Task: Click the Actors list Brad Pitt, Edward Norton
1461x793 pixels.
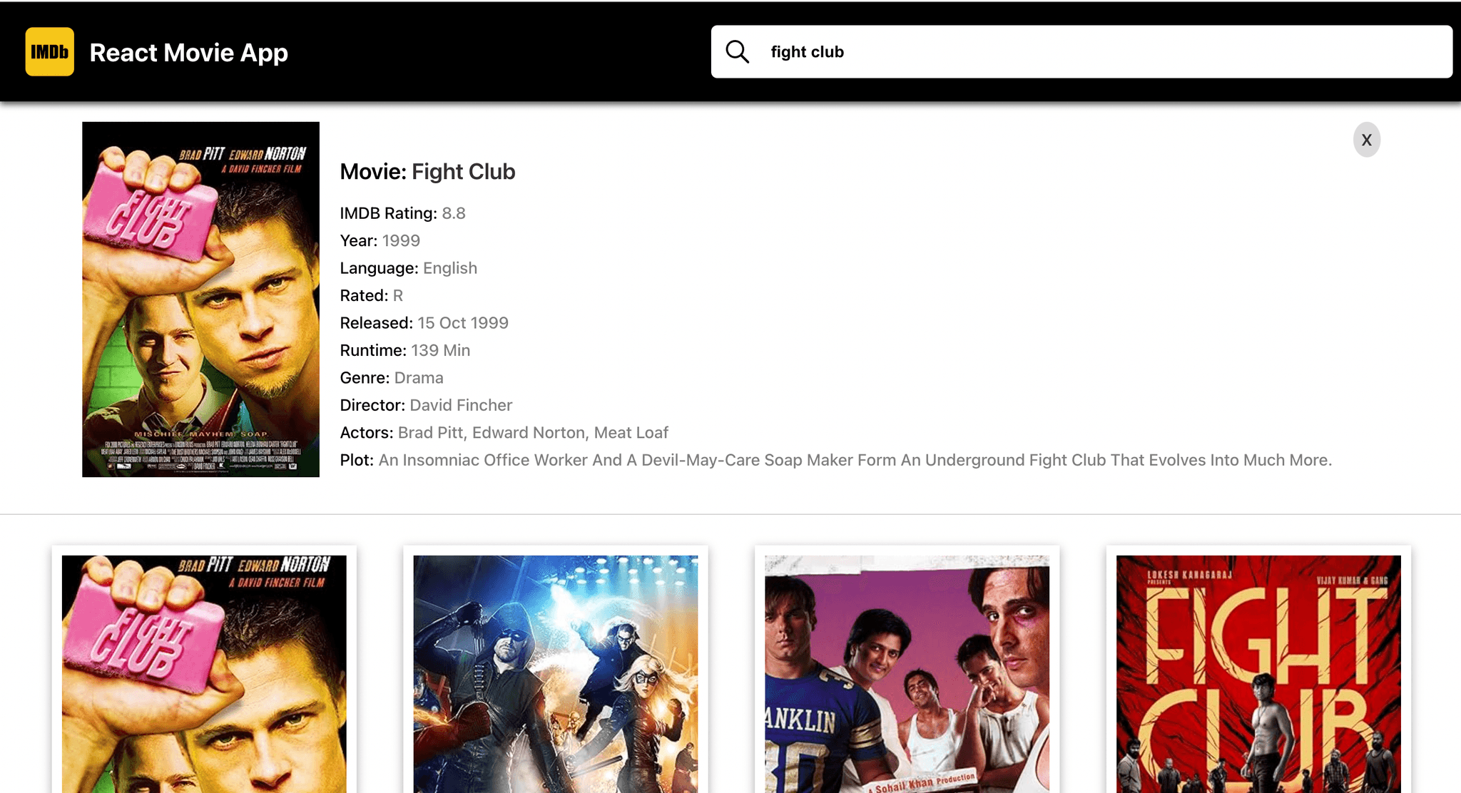Action: point(533,433)
